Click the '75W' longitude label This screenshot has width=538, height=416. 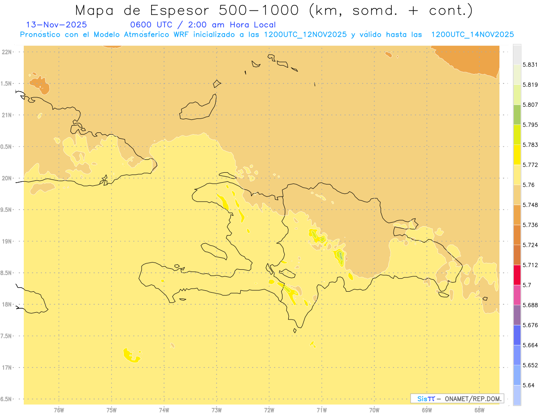point(111,410)
